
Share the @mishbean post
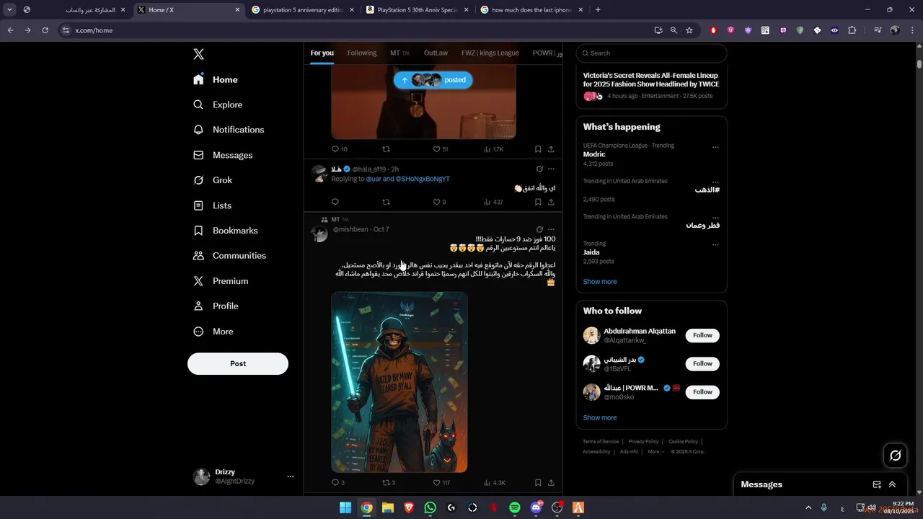tap(551, 483)
